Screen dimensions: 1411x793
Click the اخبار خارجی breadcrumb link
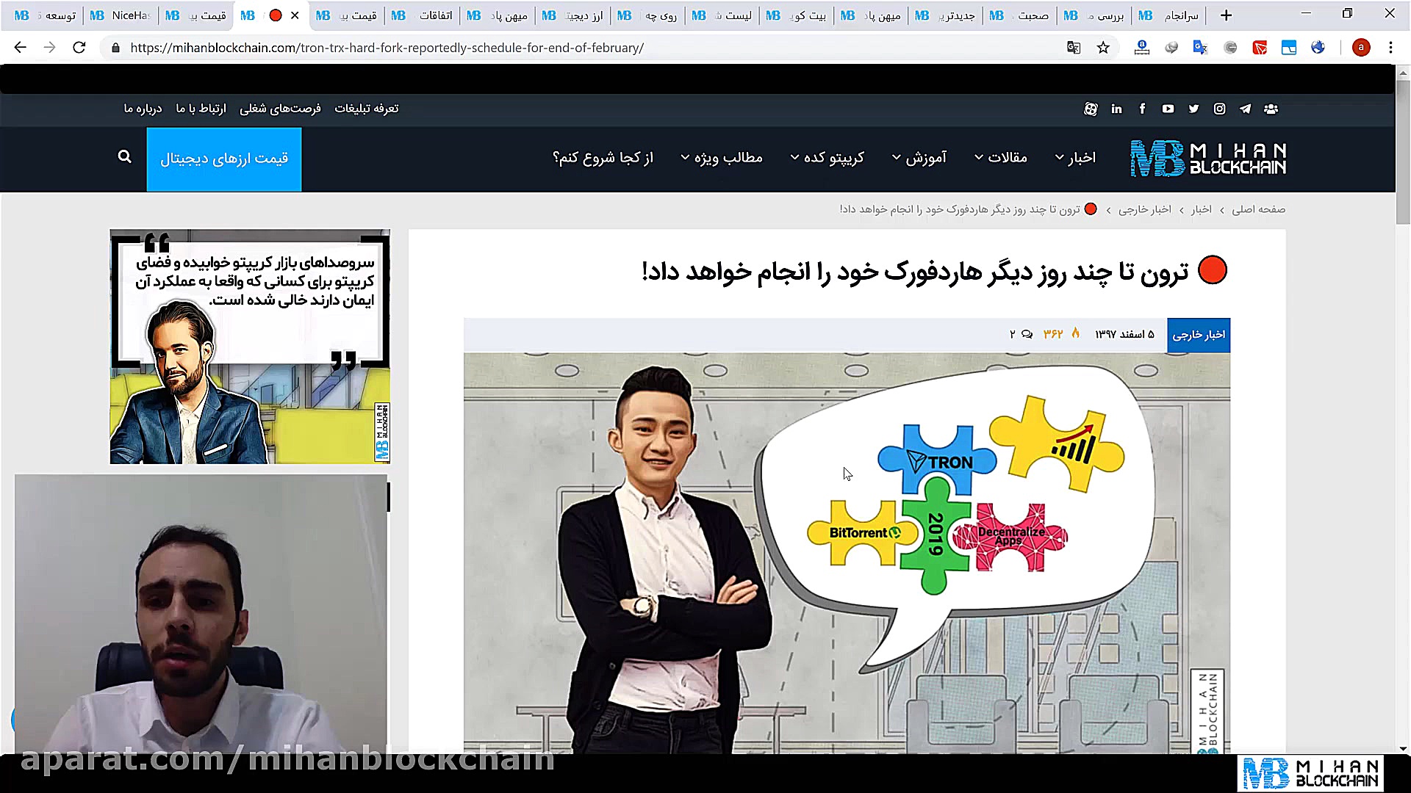1145,210
